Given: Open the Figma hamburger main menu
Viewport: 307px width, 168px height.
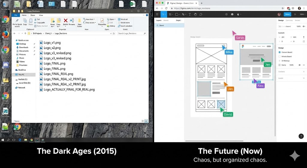Looking at the screenshot, I should pyautogui.click(x=157, y=14).
